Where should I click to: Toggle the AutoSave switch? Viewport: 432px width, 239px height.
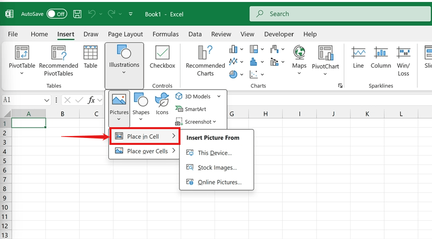click(57, 14)
